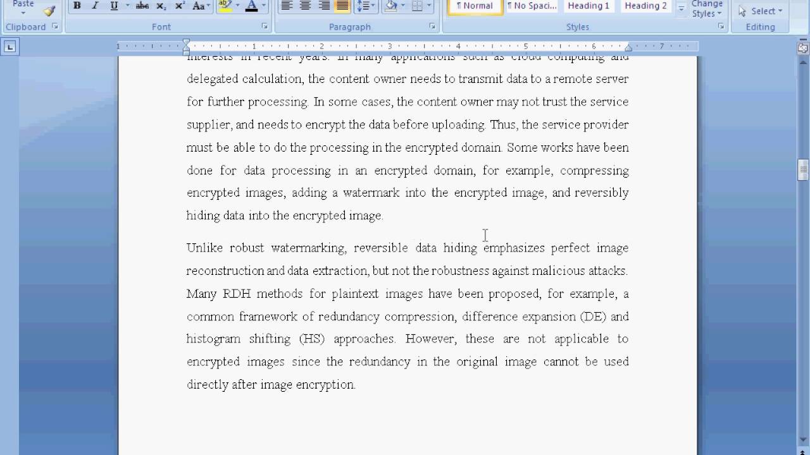
Task: Click Format Painter brush
Action: 49,9
